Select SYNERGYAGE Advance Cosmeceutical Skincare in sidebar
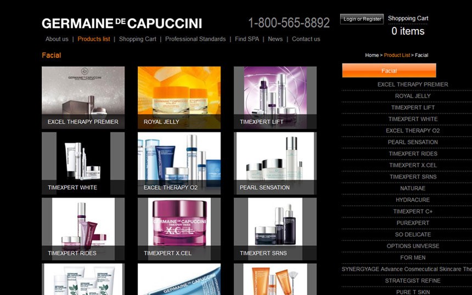 pyautogui.click(x=407, y=269)
